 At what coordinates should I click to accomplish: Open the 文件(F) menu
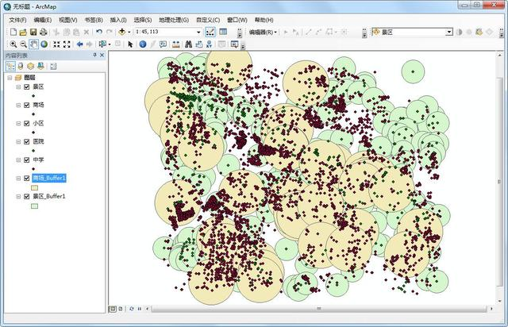coord(17,20)
